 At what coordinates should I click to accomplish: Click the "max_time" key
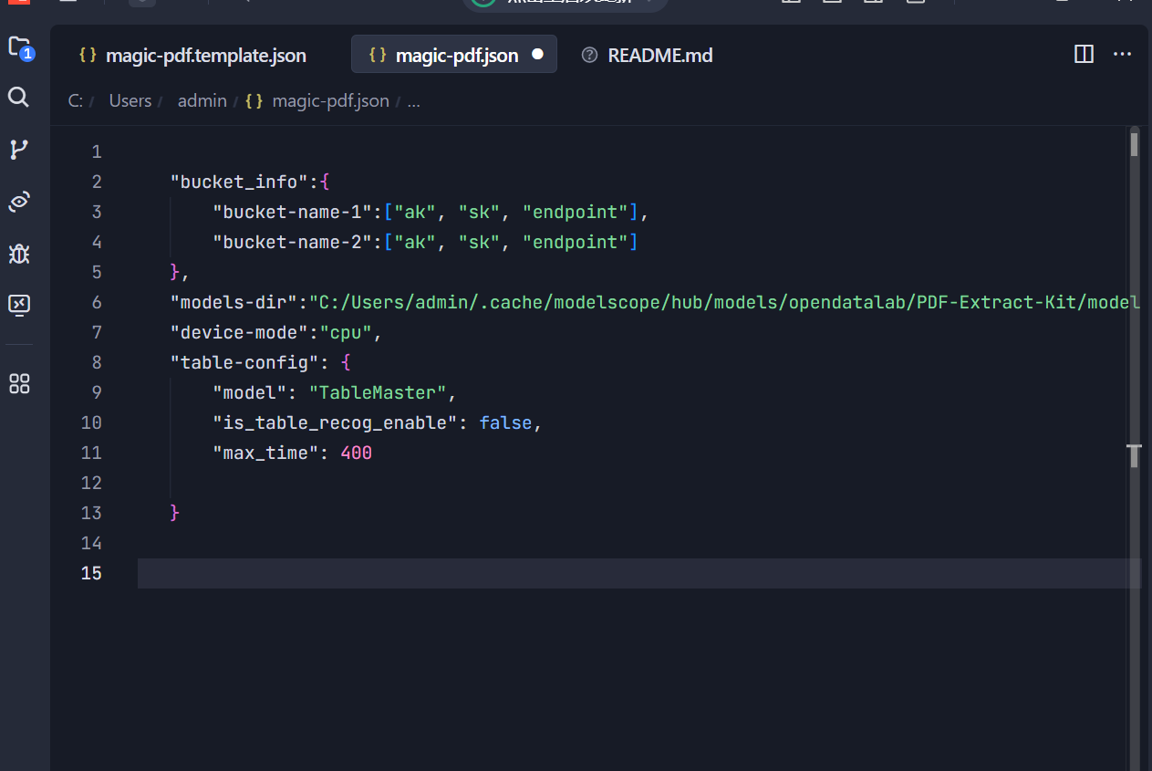(x=265, y=453)
